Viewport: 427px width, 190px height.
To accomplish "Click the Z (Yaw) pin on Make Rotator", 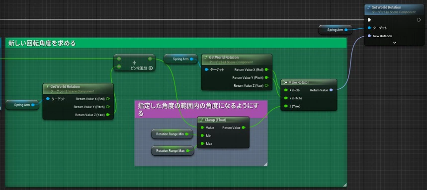I will coord(286,106).
